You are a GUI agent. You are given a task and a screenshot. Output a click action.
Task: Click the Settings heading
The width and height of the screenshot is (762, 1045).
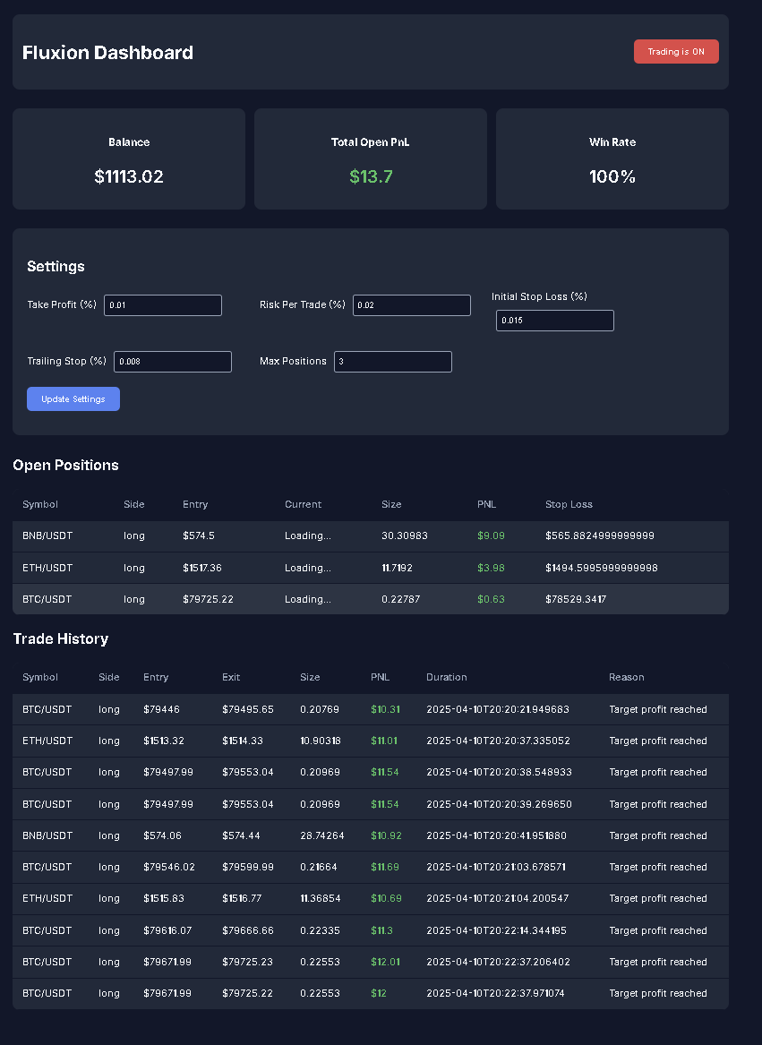pyautogui.click(x=56, y=266)
